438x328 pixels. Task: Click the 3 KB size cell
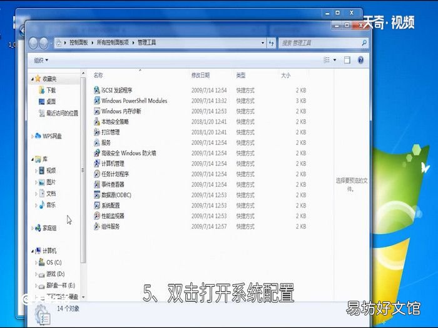301,101
